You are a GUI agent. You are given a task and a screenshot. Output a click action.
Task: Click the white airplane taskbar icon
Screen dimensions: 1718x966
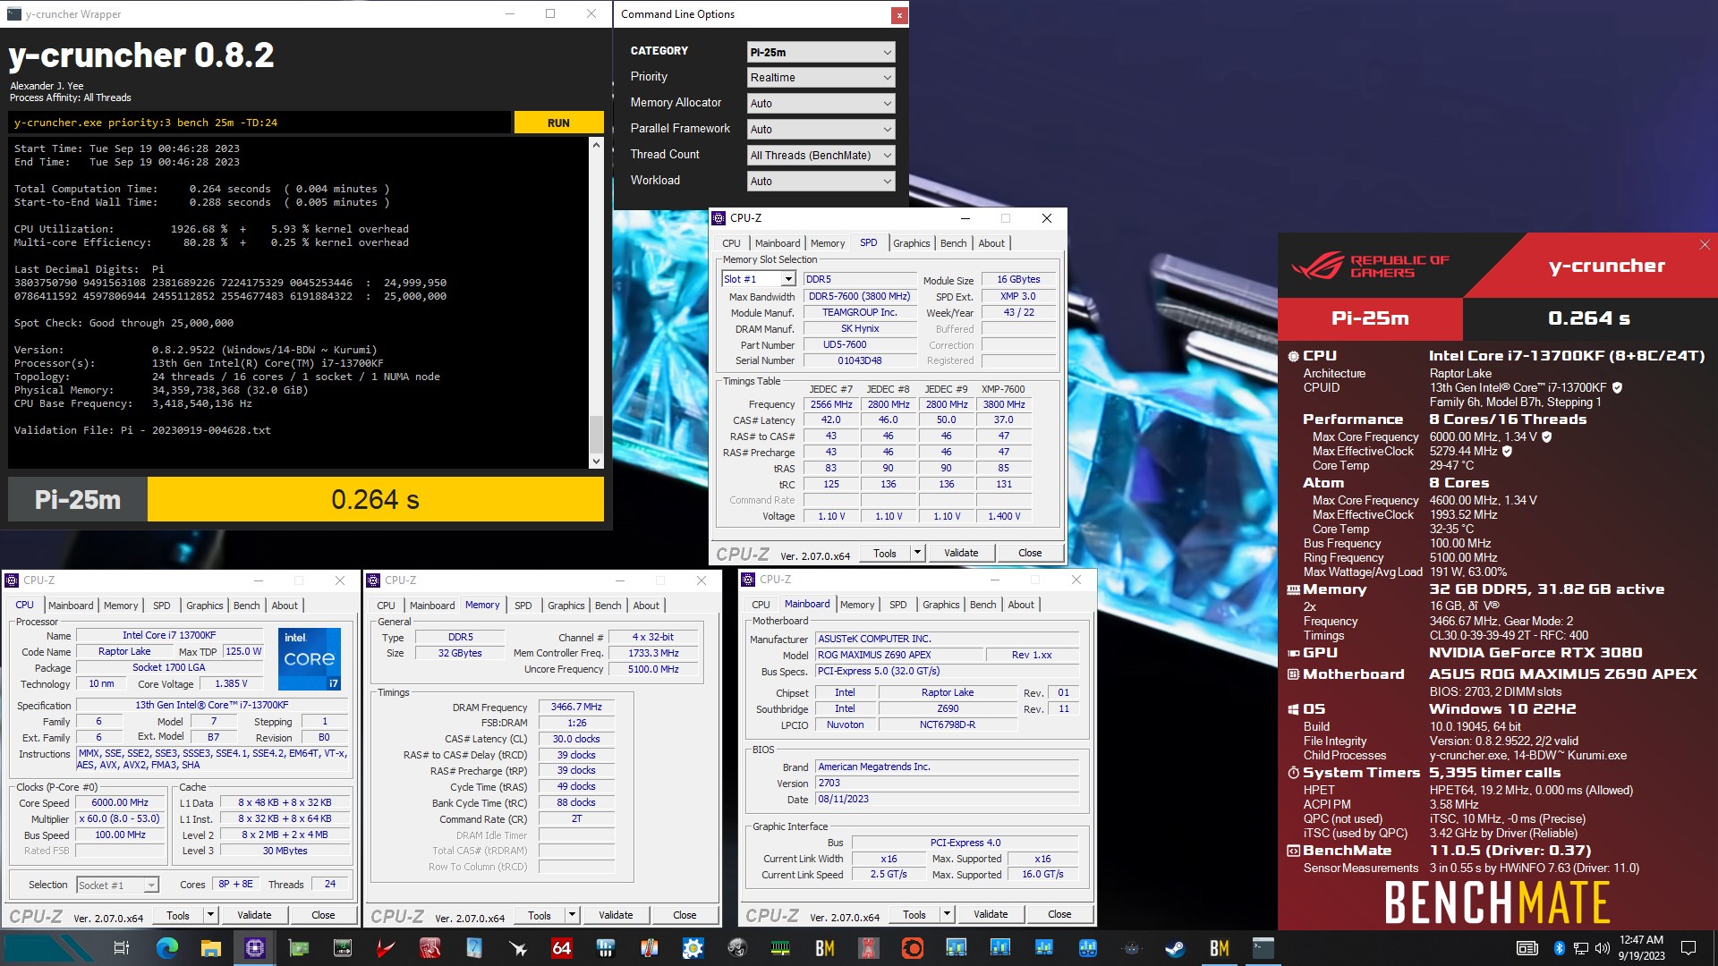[x=518, y=948]
